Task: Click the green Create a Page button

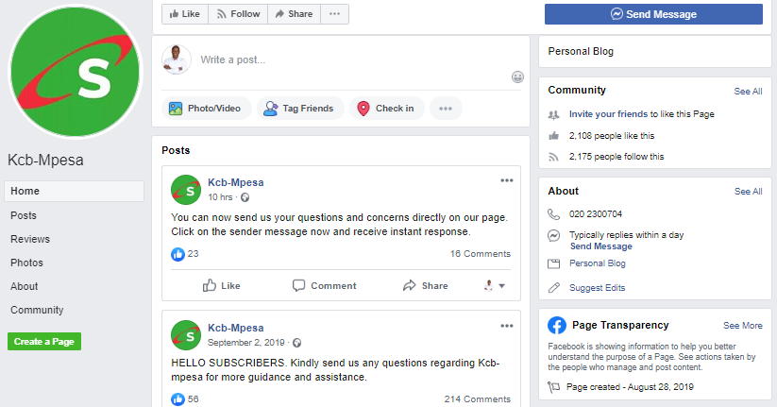Action: coord(44,342)
